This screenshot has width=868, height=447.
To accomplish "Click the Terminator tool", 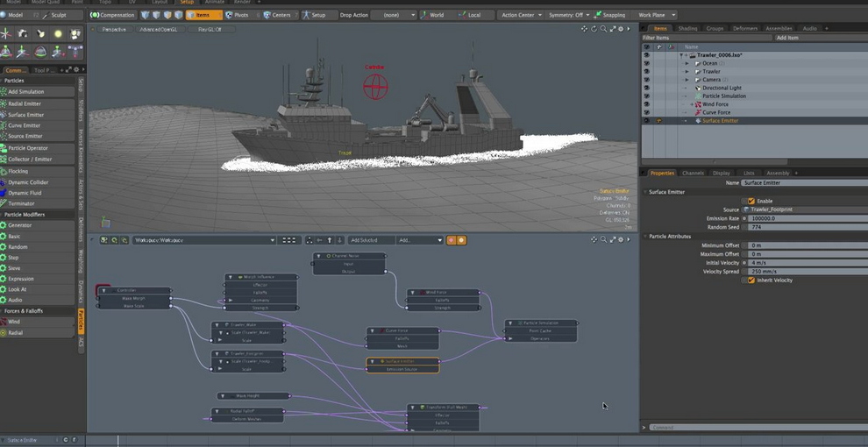I will pyautogui.click(x=22, y=203).
